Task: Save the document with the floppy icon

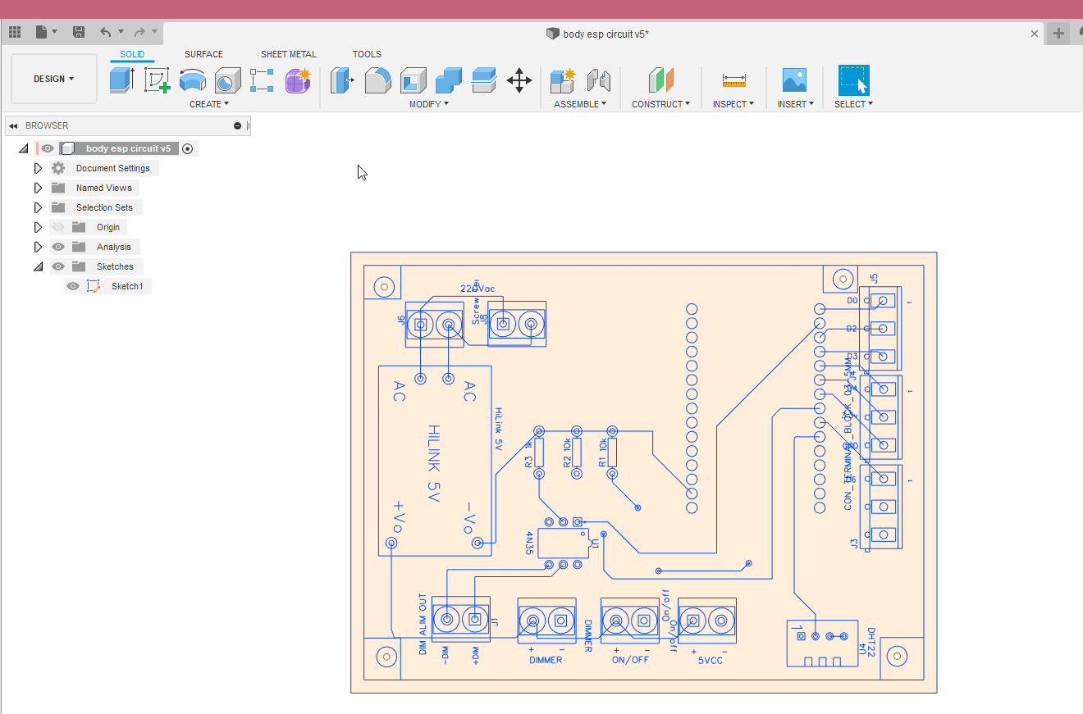Action: [x=79, y=33]
